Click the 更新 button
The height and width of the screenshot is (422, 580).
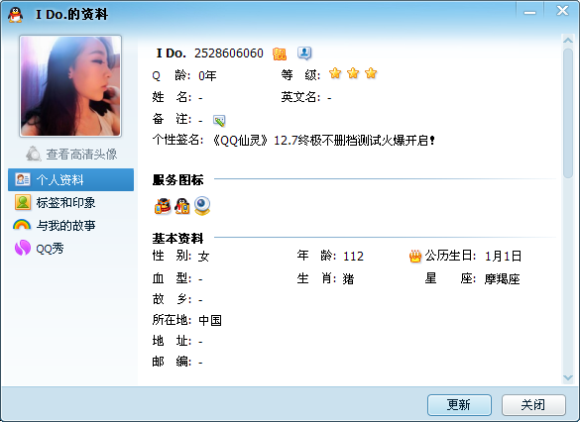tap(459, 405)
